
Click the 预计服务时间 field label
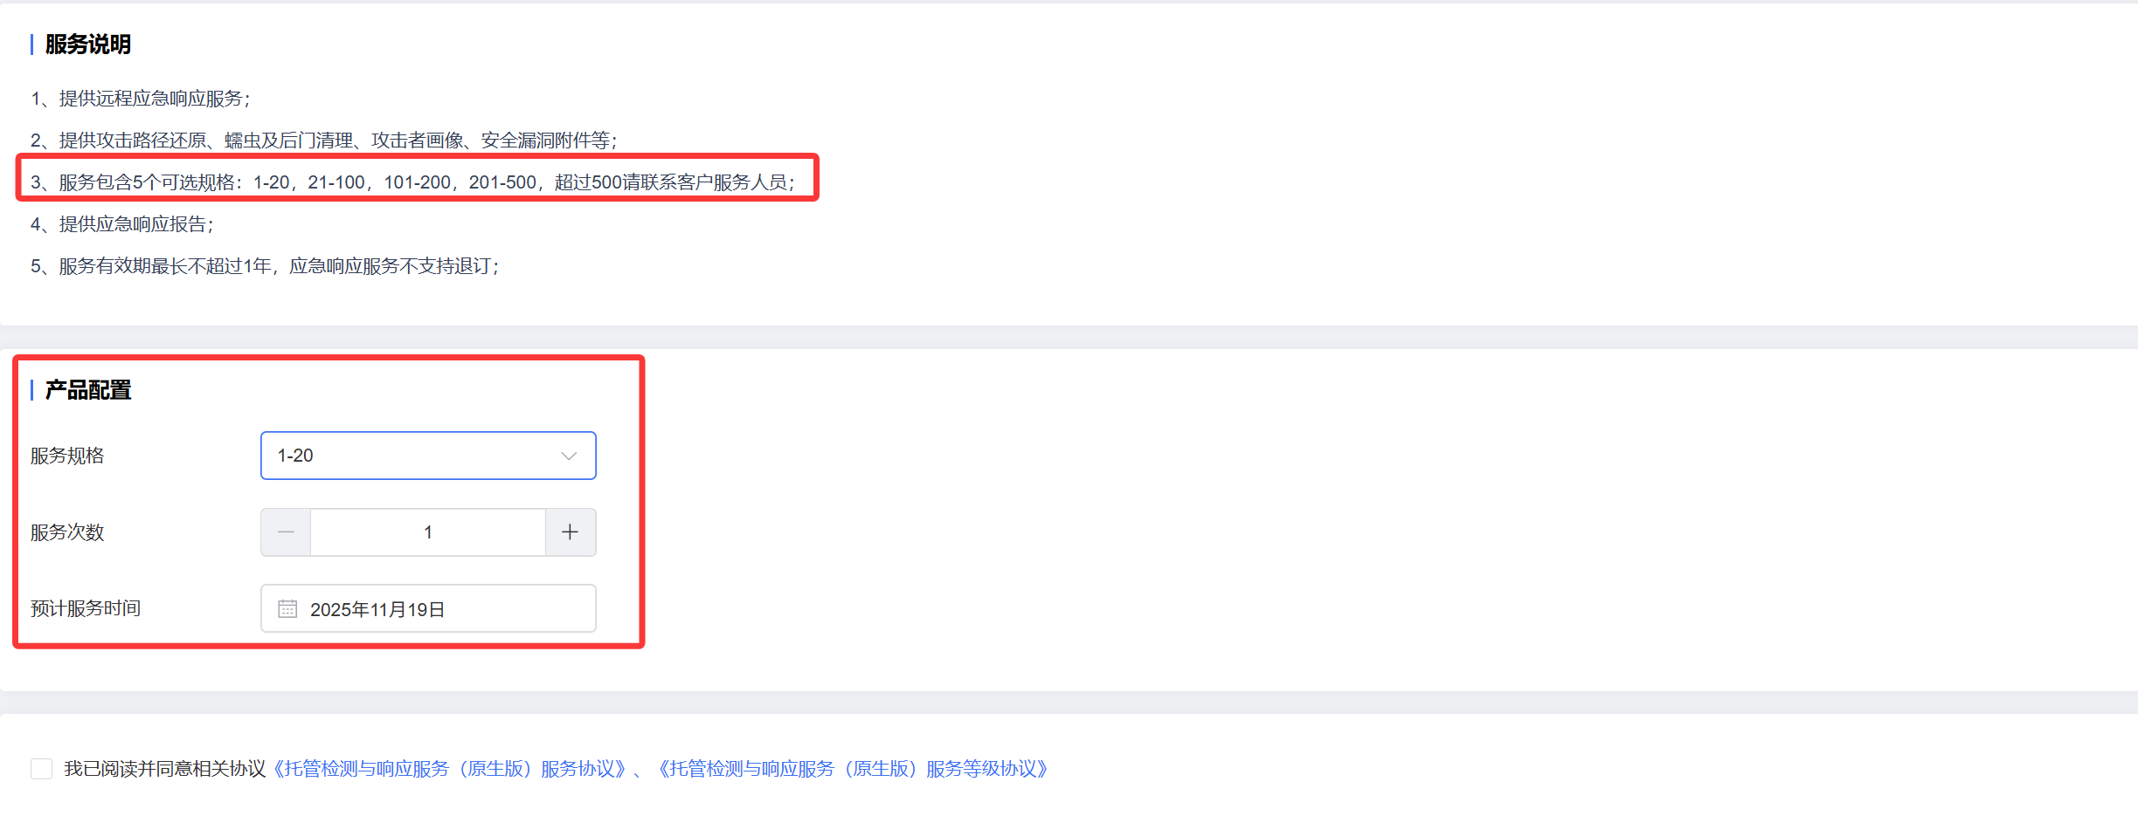click(86, 608)
